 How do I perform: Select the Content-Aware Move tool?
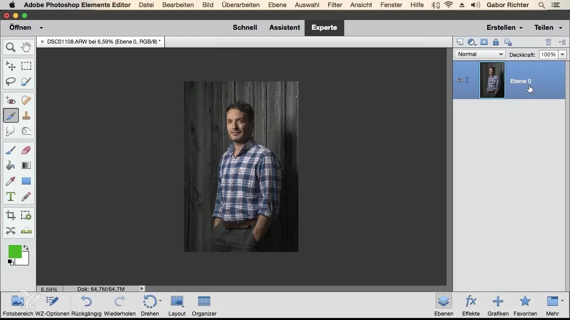click(11, 231)
